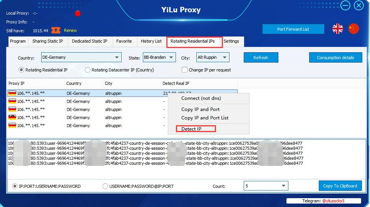The height and width of the screenshot is (207, 370).
Task: Switch to the Dedicated Static IP tab
Action: pos(90,41)
